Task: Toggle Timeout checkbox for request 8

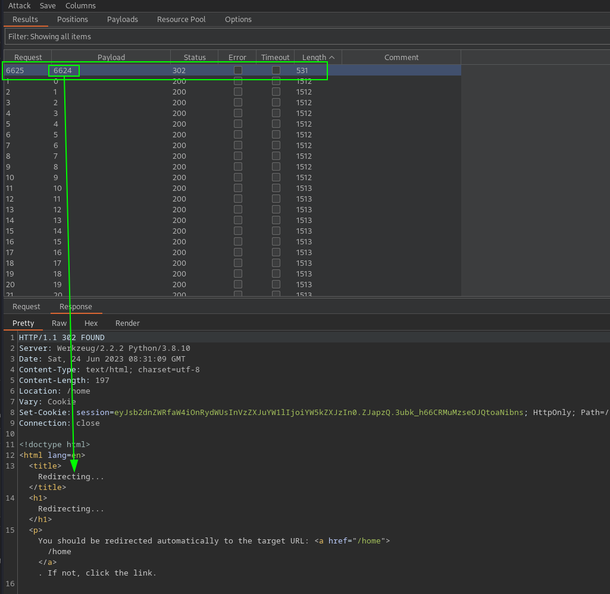Action: (x=276, y=156)
